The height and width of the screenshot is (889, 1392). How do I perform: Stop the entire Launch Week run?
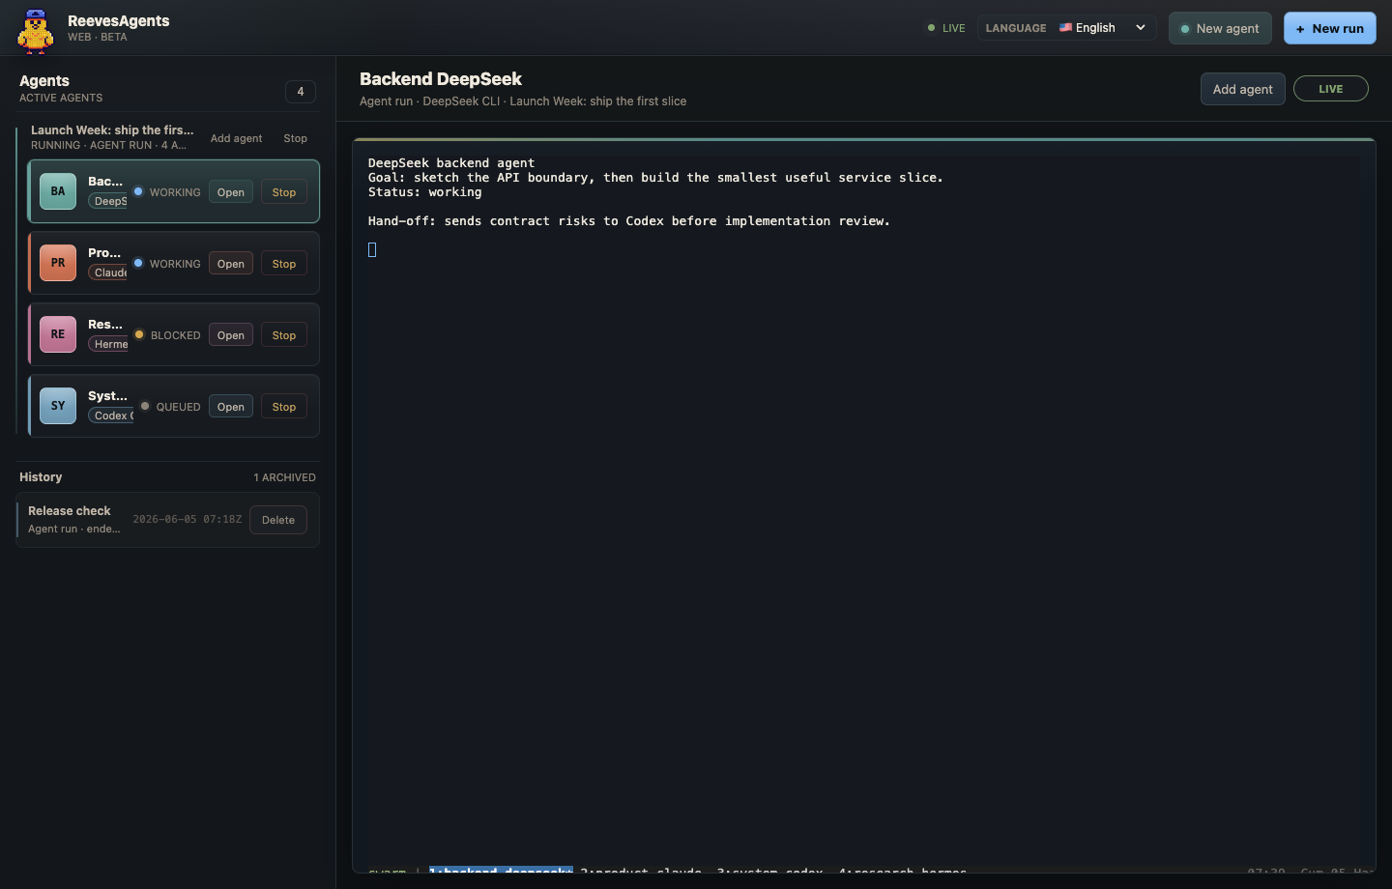tap(295, 138)
